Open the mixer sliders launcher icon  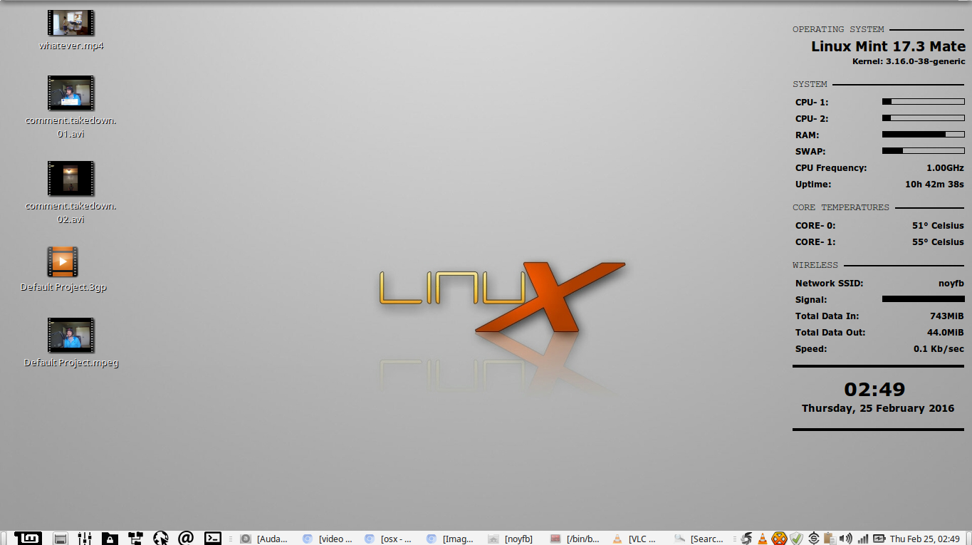click(x=85, y=539)
